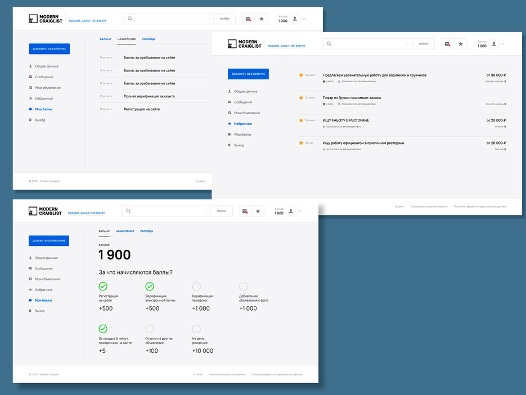Click 'Найти' search button in the Баланс window

[x=222, y=211]
